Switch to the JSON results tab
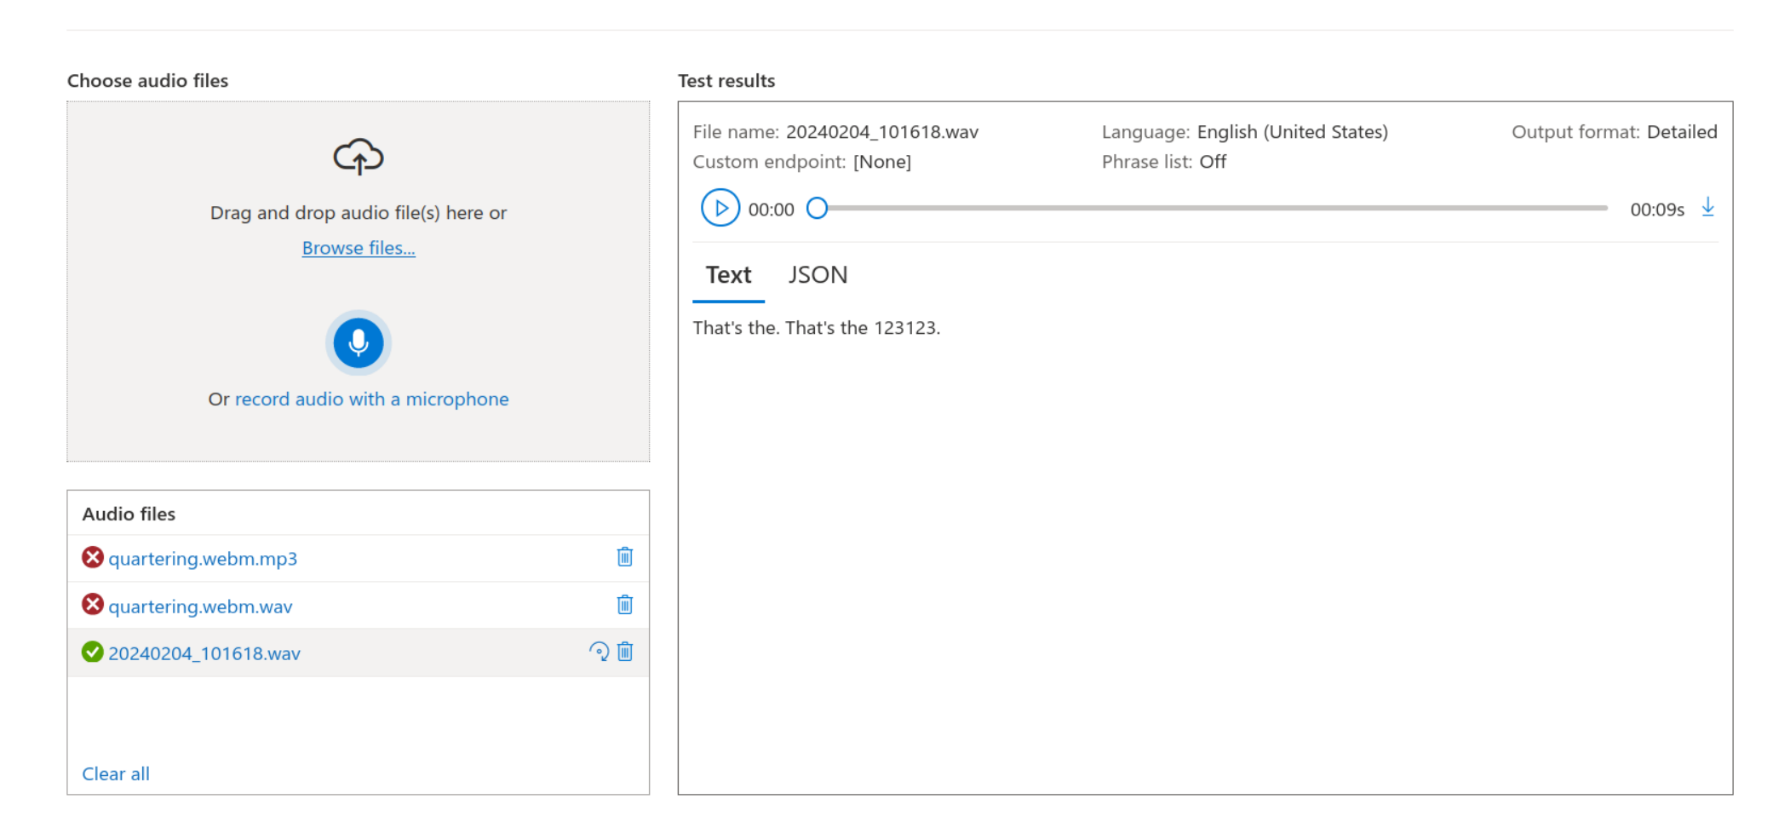The image size is (1773, 822). click(818, 275)
